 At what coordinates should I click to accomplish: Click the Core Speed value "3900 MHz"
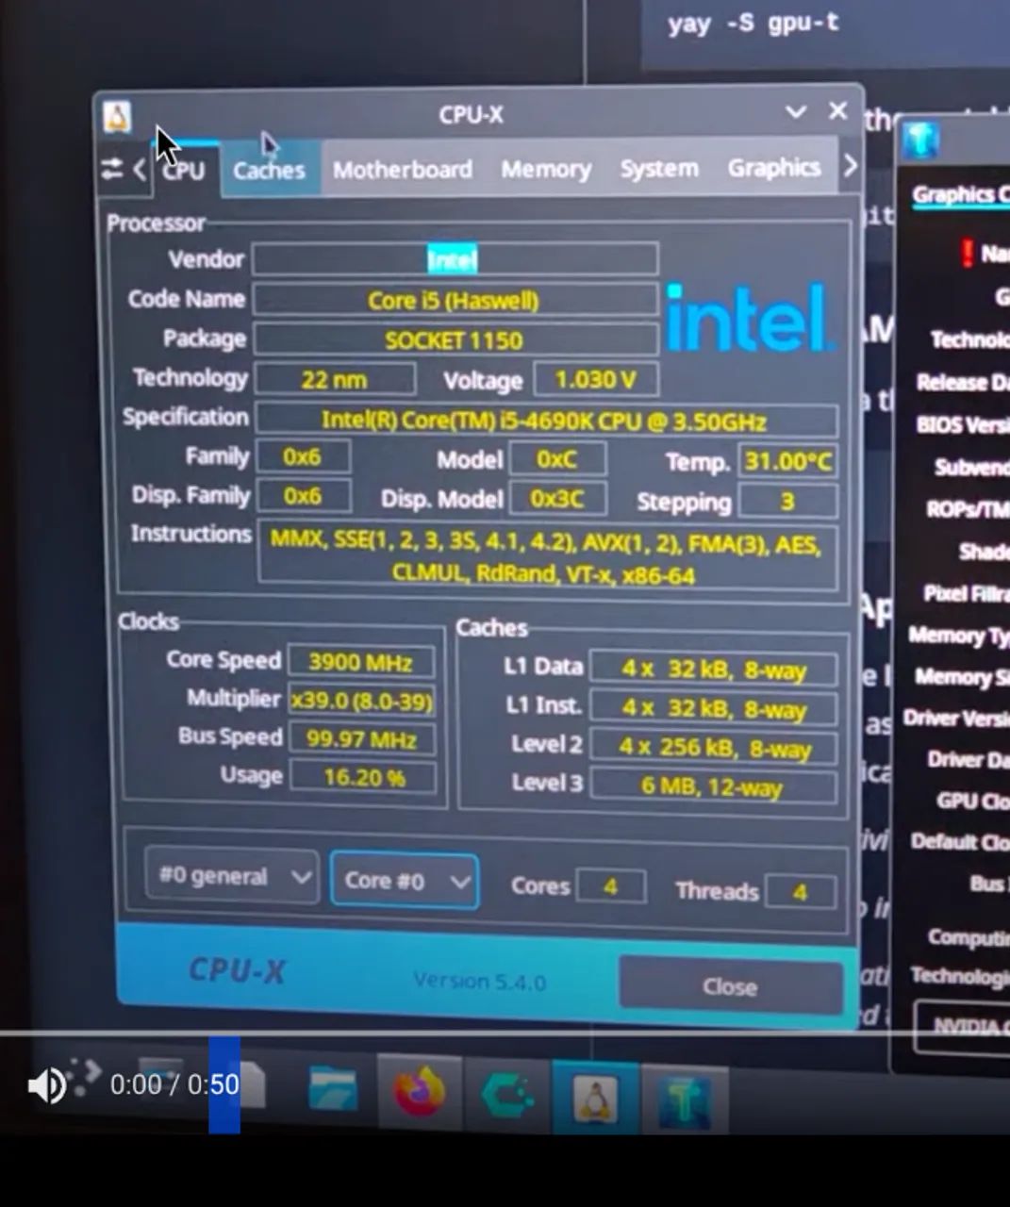(361, 662)
